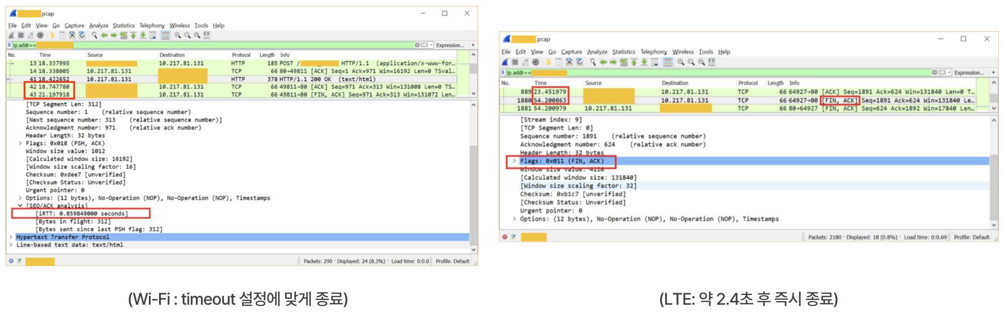Start capture shark fin icon, right window
This screenshot has width=1004, height=319.
505,62
